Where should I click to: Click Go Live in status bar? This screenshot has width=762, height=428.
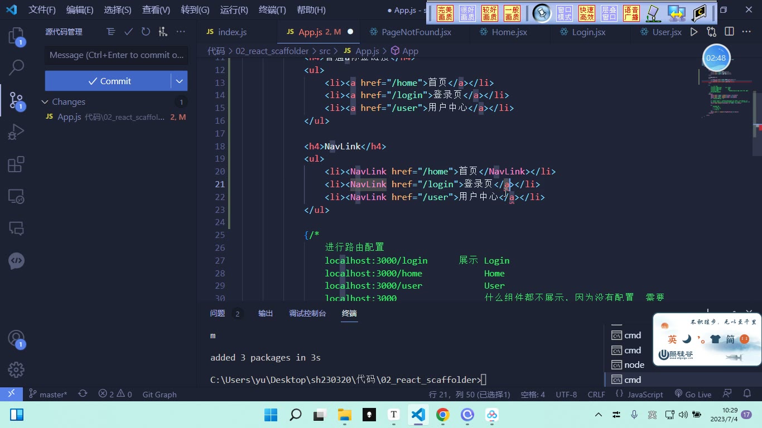click(693, 394)
